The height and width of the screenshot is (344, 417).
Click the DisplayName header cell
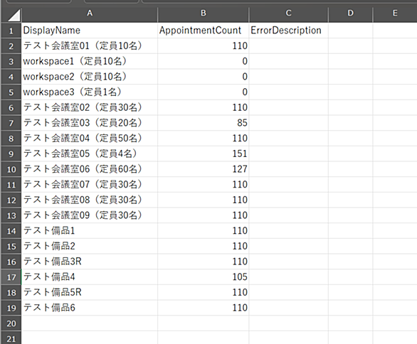point(90,31)
